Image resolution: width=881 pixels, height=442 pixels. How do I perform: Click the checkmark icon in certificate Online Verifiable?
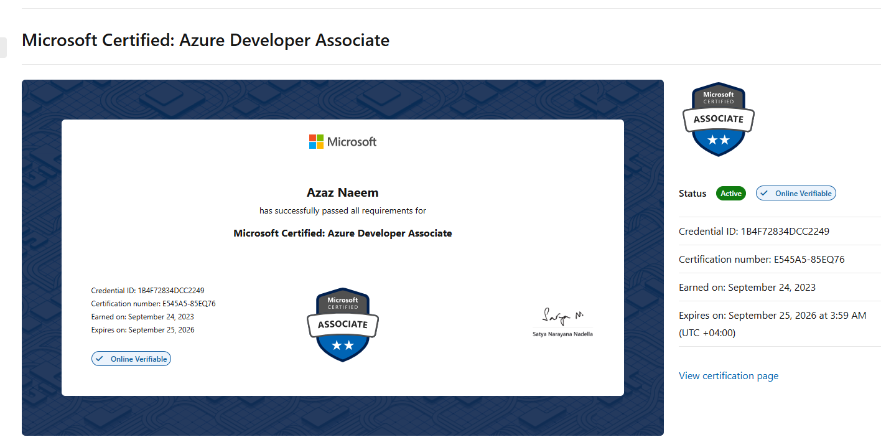click(100, 359)
